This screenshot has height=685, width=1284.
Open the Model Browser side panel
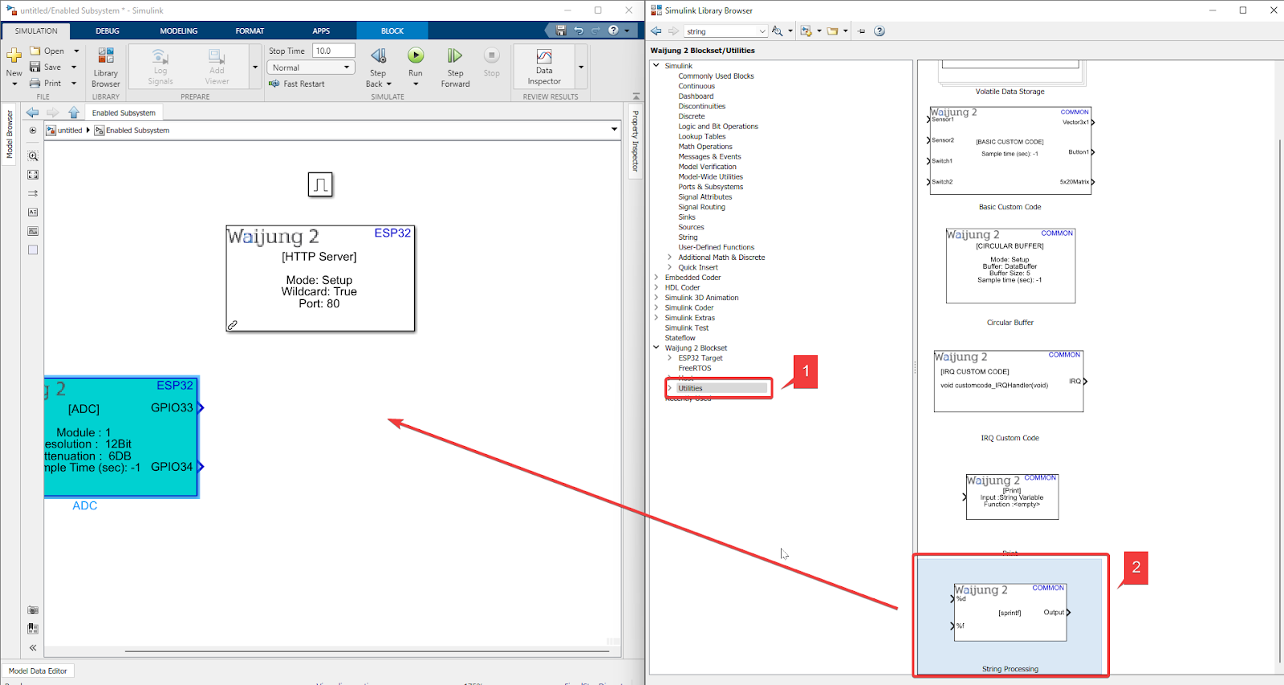(x=10, y=135)
